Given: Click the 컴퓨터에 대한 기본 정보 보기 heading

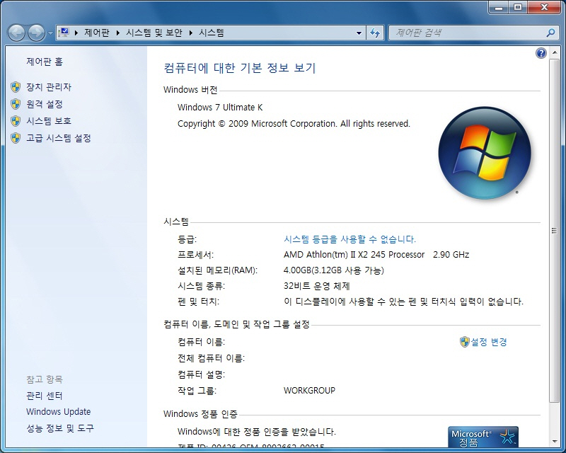Looking at the screenshot, I should tap(240, 68).
